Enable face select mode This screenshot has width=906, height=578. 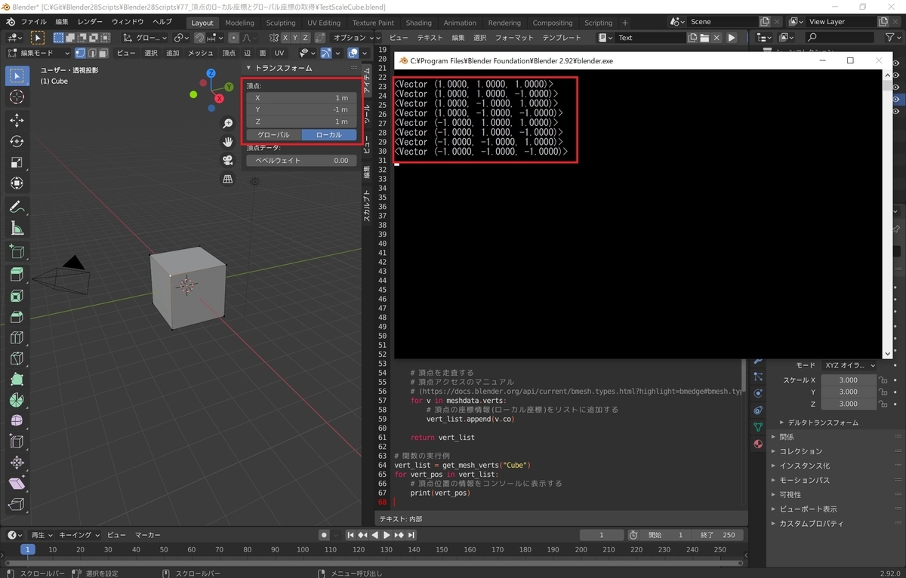pos(103,53)
